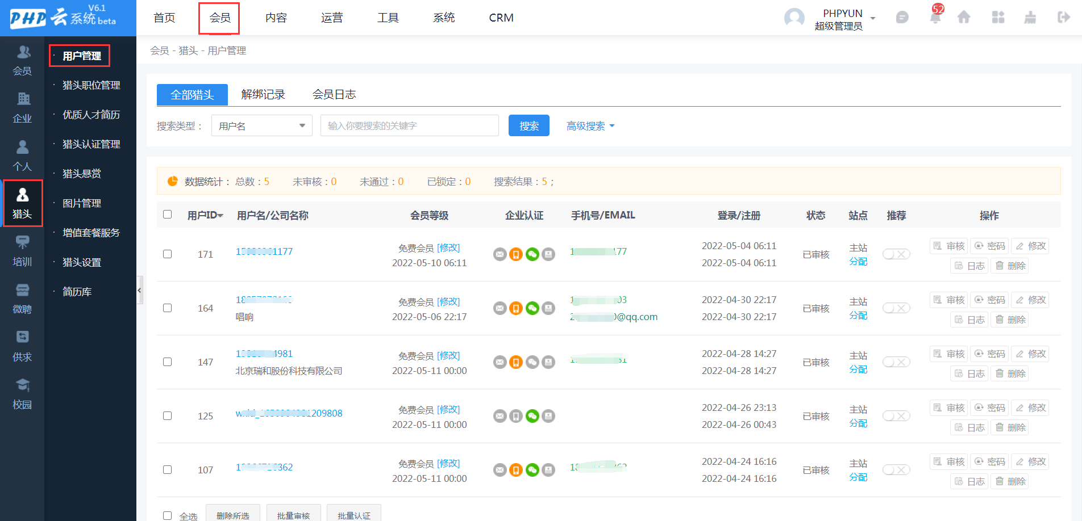This screenshot has height=521, width=1082.
Task: Expand the 高级搜索 options
Action: [x=590, y=126]
